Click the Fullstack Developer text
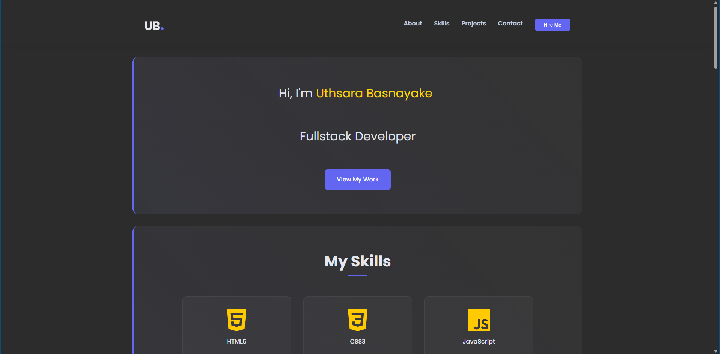 point(357,136)
